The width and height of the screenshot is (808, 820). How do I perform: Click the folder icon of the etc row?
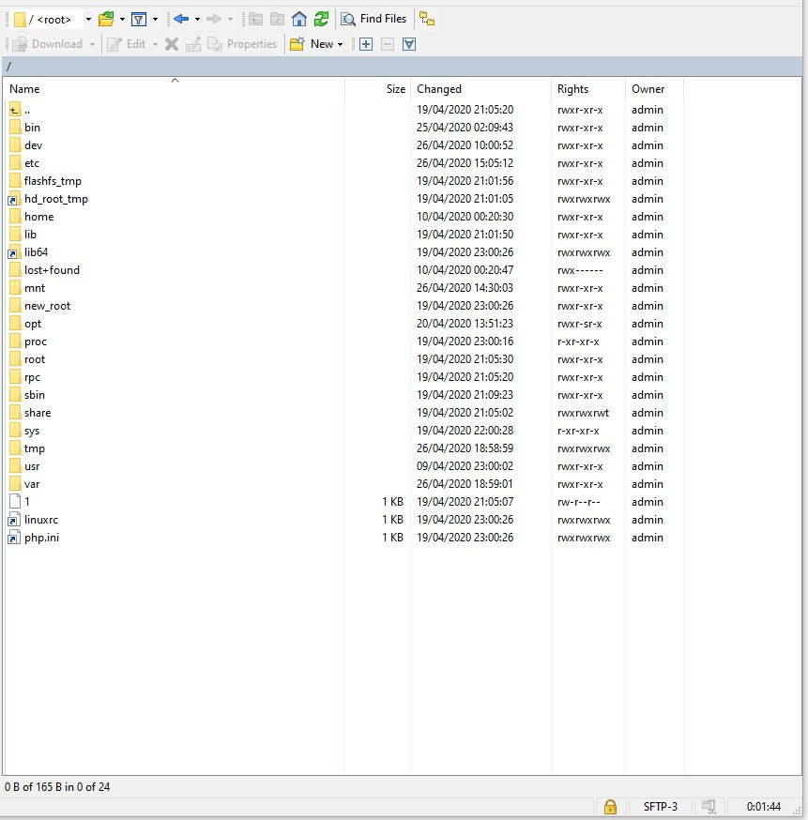(15, 163)
